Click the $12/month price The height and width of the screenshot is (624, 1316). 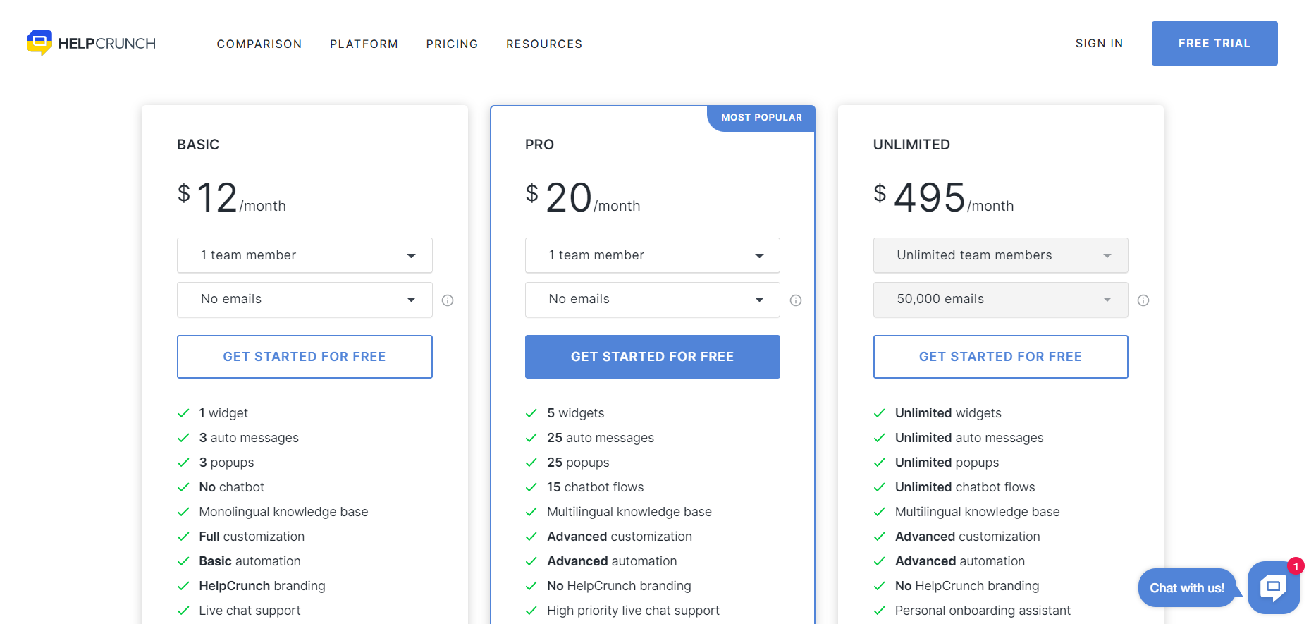coord(231,197)
